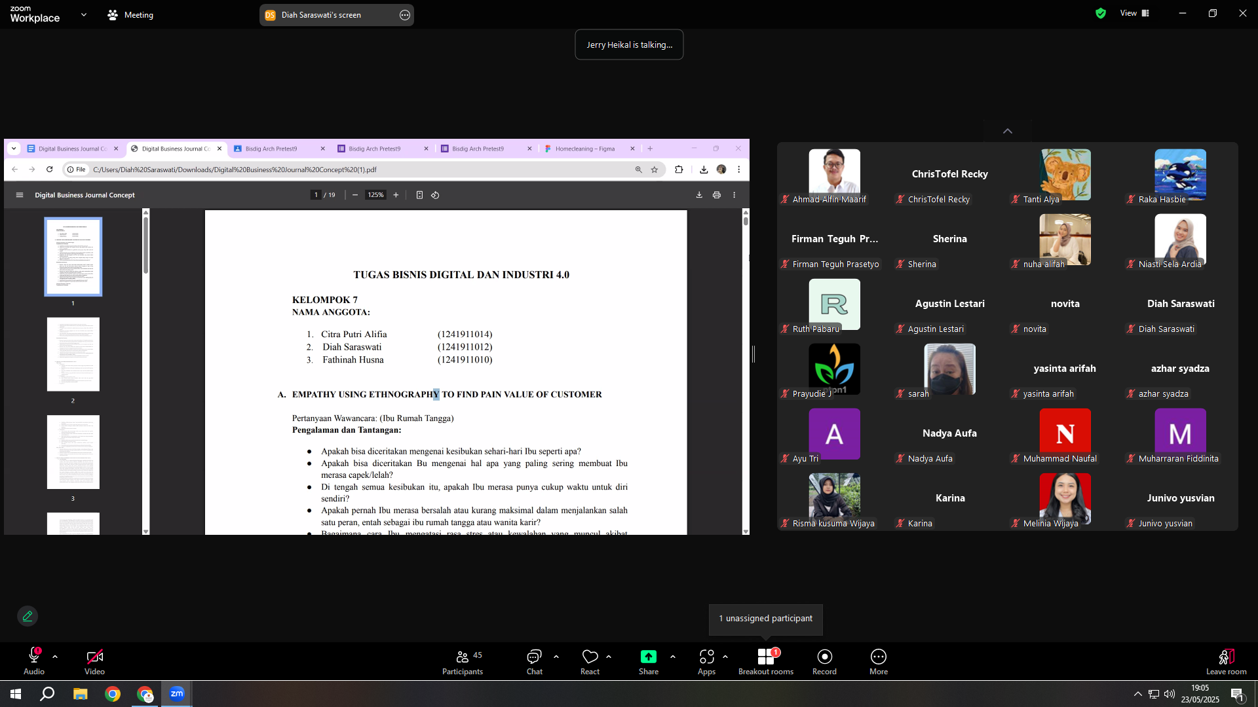Open the View layout button

(x=1135, y=13)
